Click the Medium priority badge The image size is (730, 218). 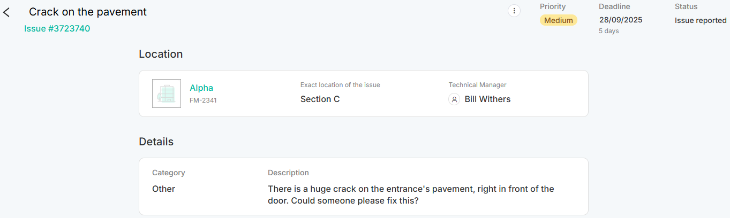(x=559, y=20)
